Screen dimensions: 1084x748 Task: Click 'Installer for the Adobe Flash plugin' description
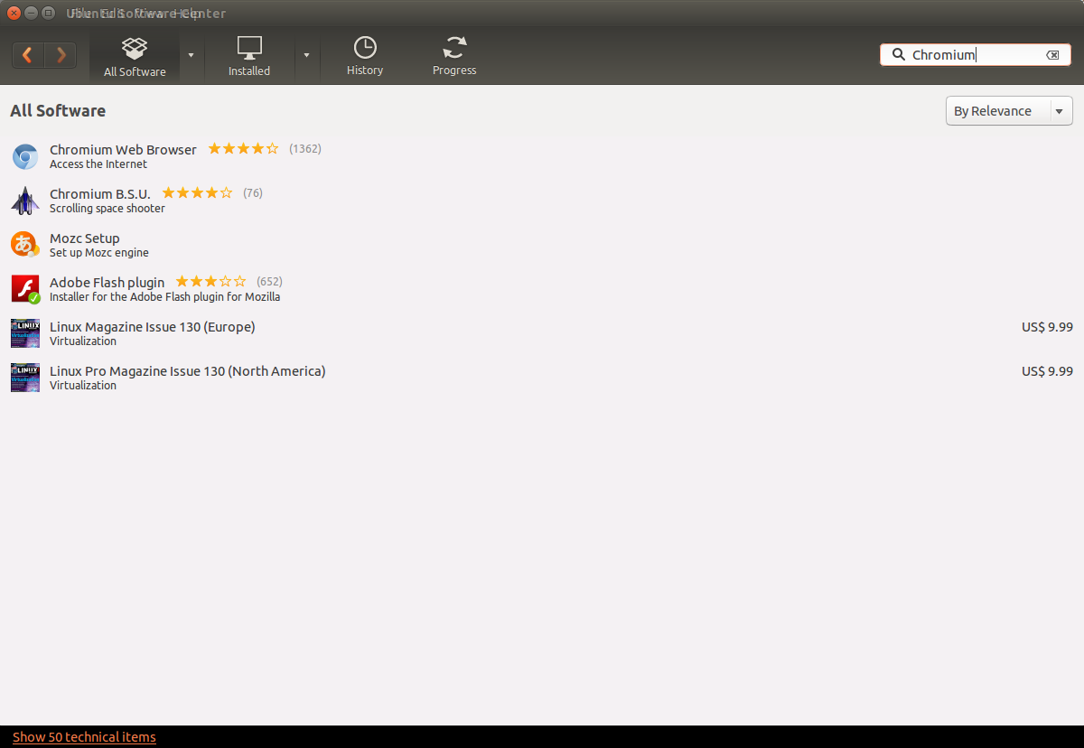click(165, 297)
